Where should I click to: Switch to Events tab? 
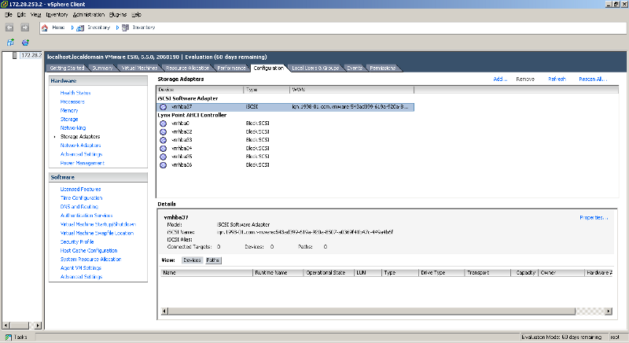tap(355, 68)
